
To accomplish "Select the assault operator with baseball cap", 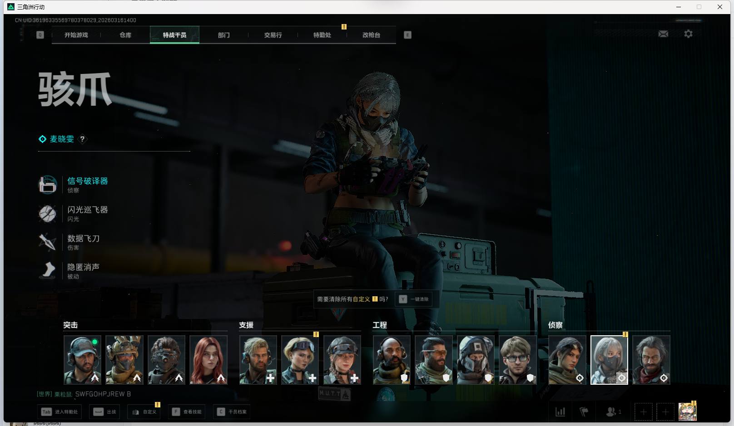I will [82, 360].
